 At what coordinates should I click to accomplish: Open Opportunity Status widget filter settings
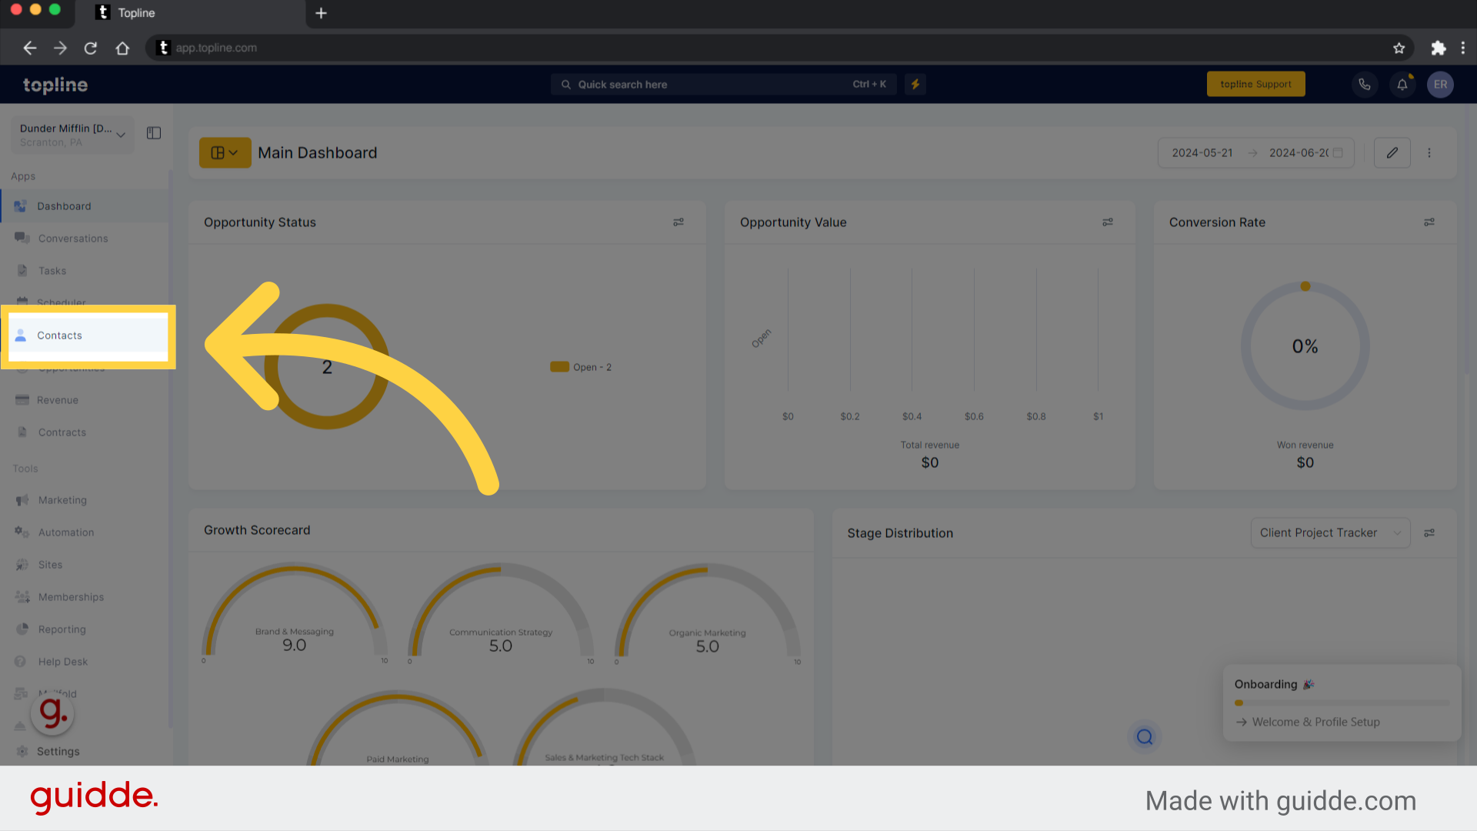(678, 222)
